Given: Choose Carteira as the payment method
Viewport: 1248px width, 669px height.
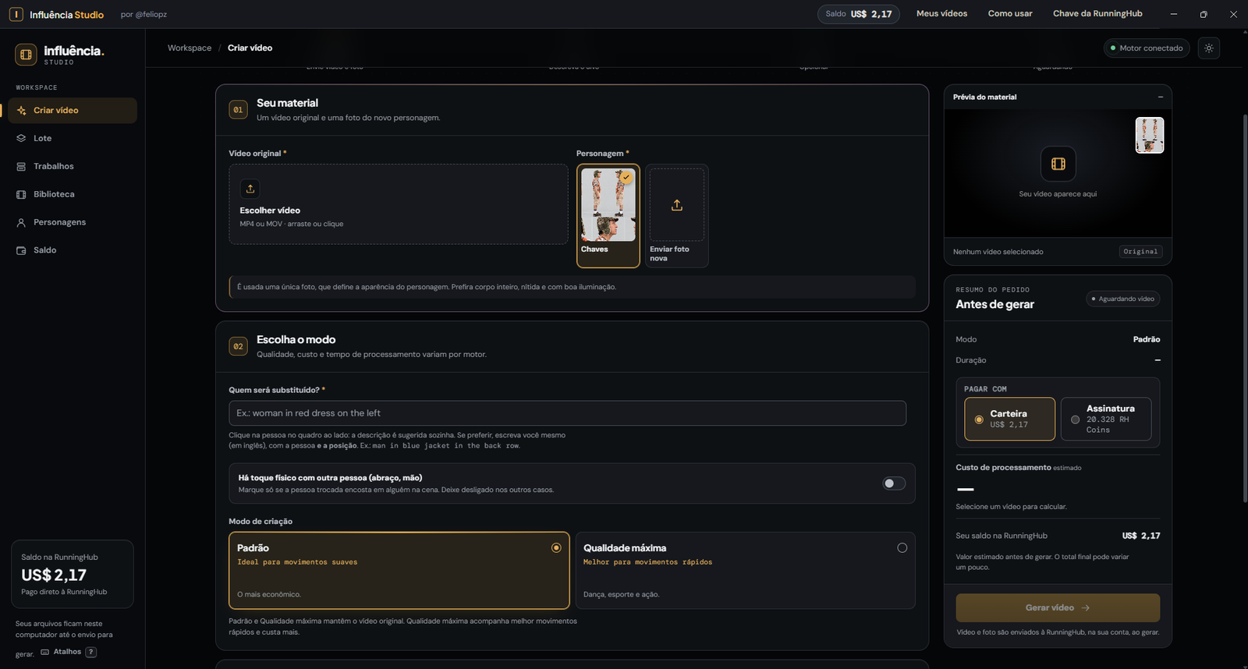Looking at the screenshot, I should [1009, 419].
